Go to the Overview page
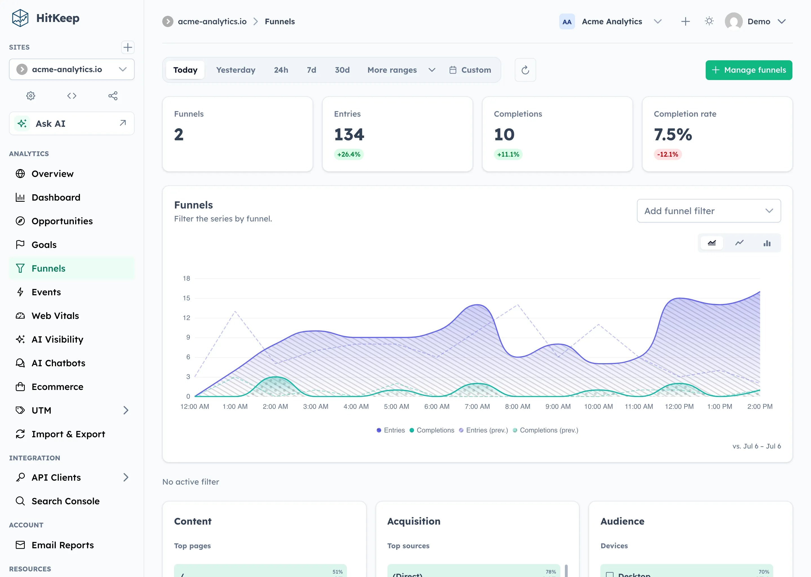This screenshot has height=577, width=811. (72, 174)
